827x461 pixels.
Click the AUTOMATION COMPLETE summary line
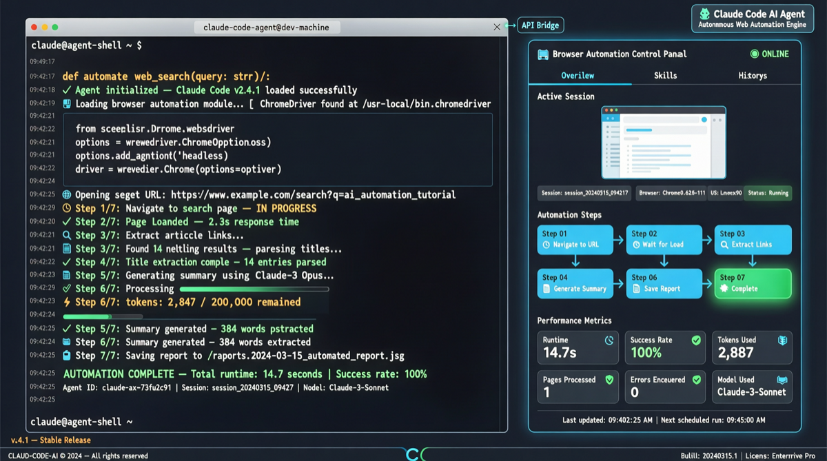tap(245, 374)
